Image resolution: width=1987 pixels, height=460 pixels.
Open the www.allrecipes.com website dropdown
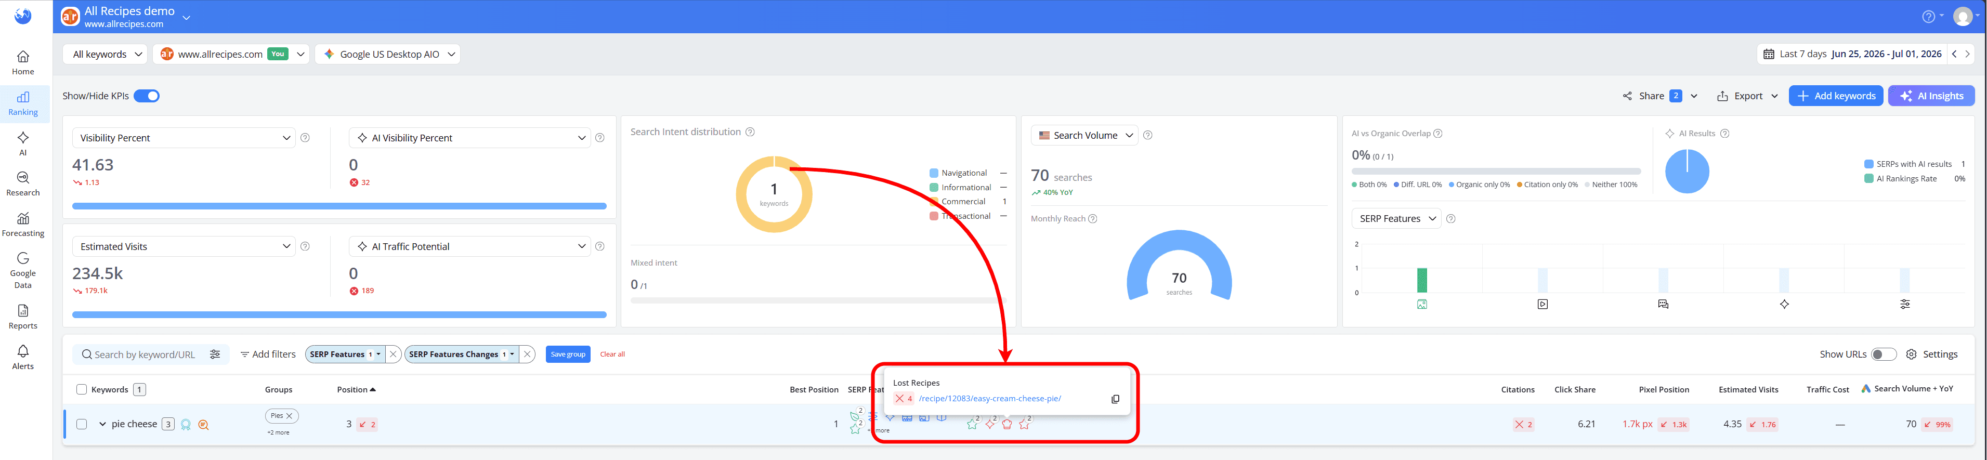(x=231, y=54)
